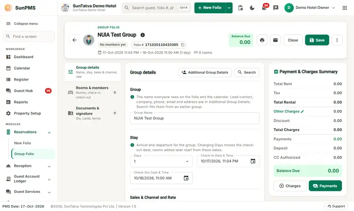Open calendar picker for Check-In Date

(x=253, y=161)
